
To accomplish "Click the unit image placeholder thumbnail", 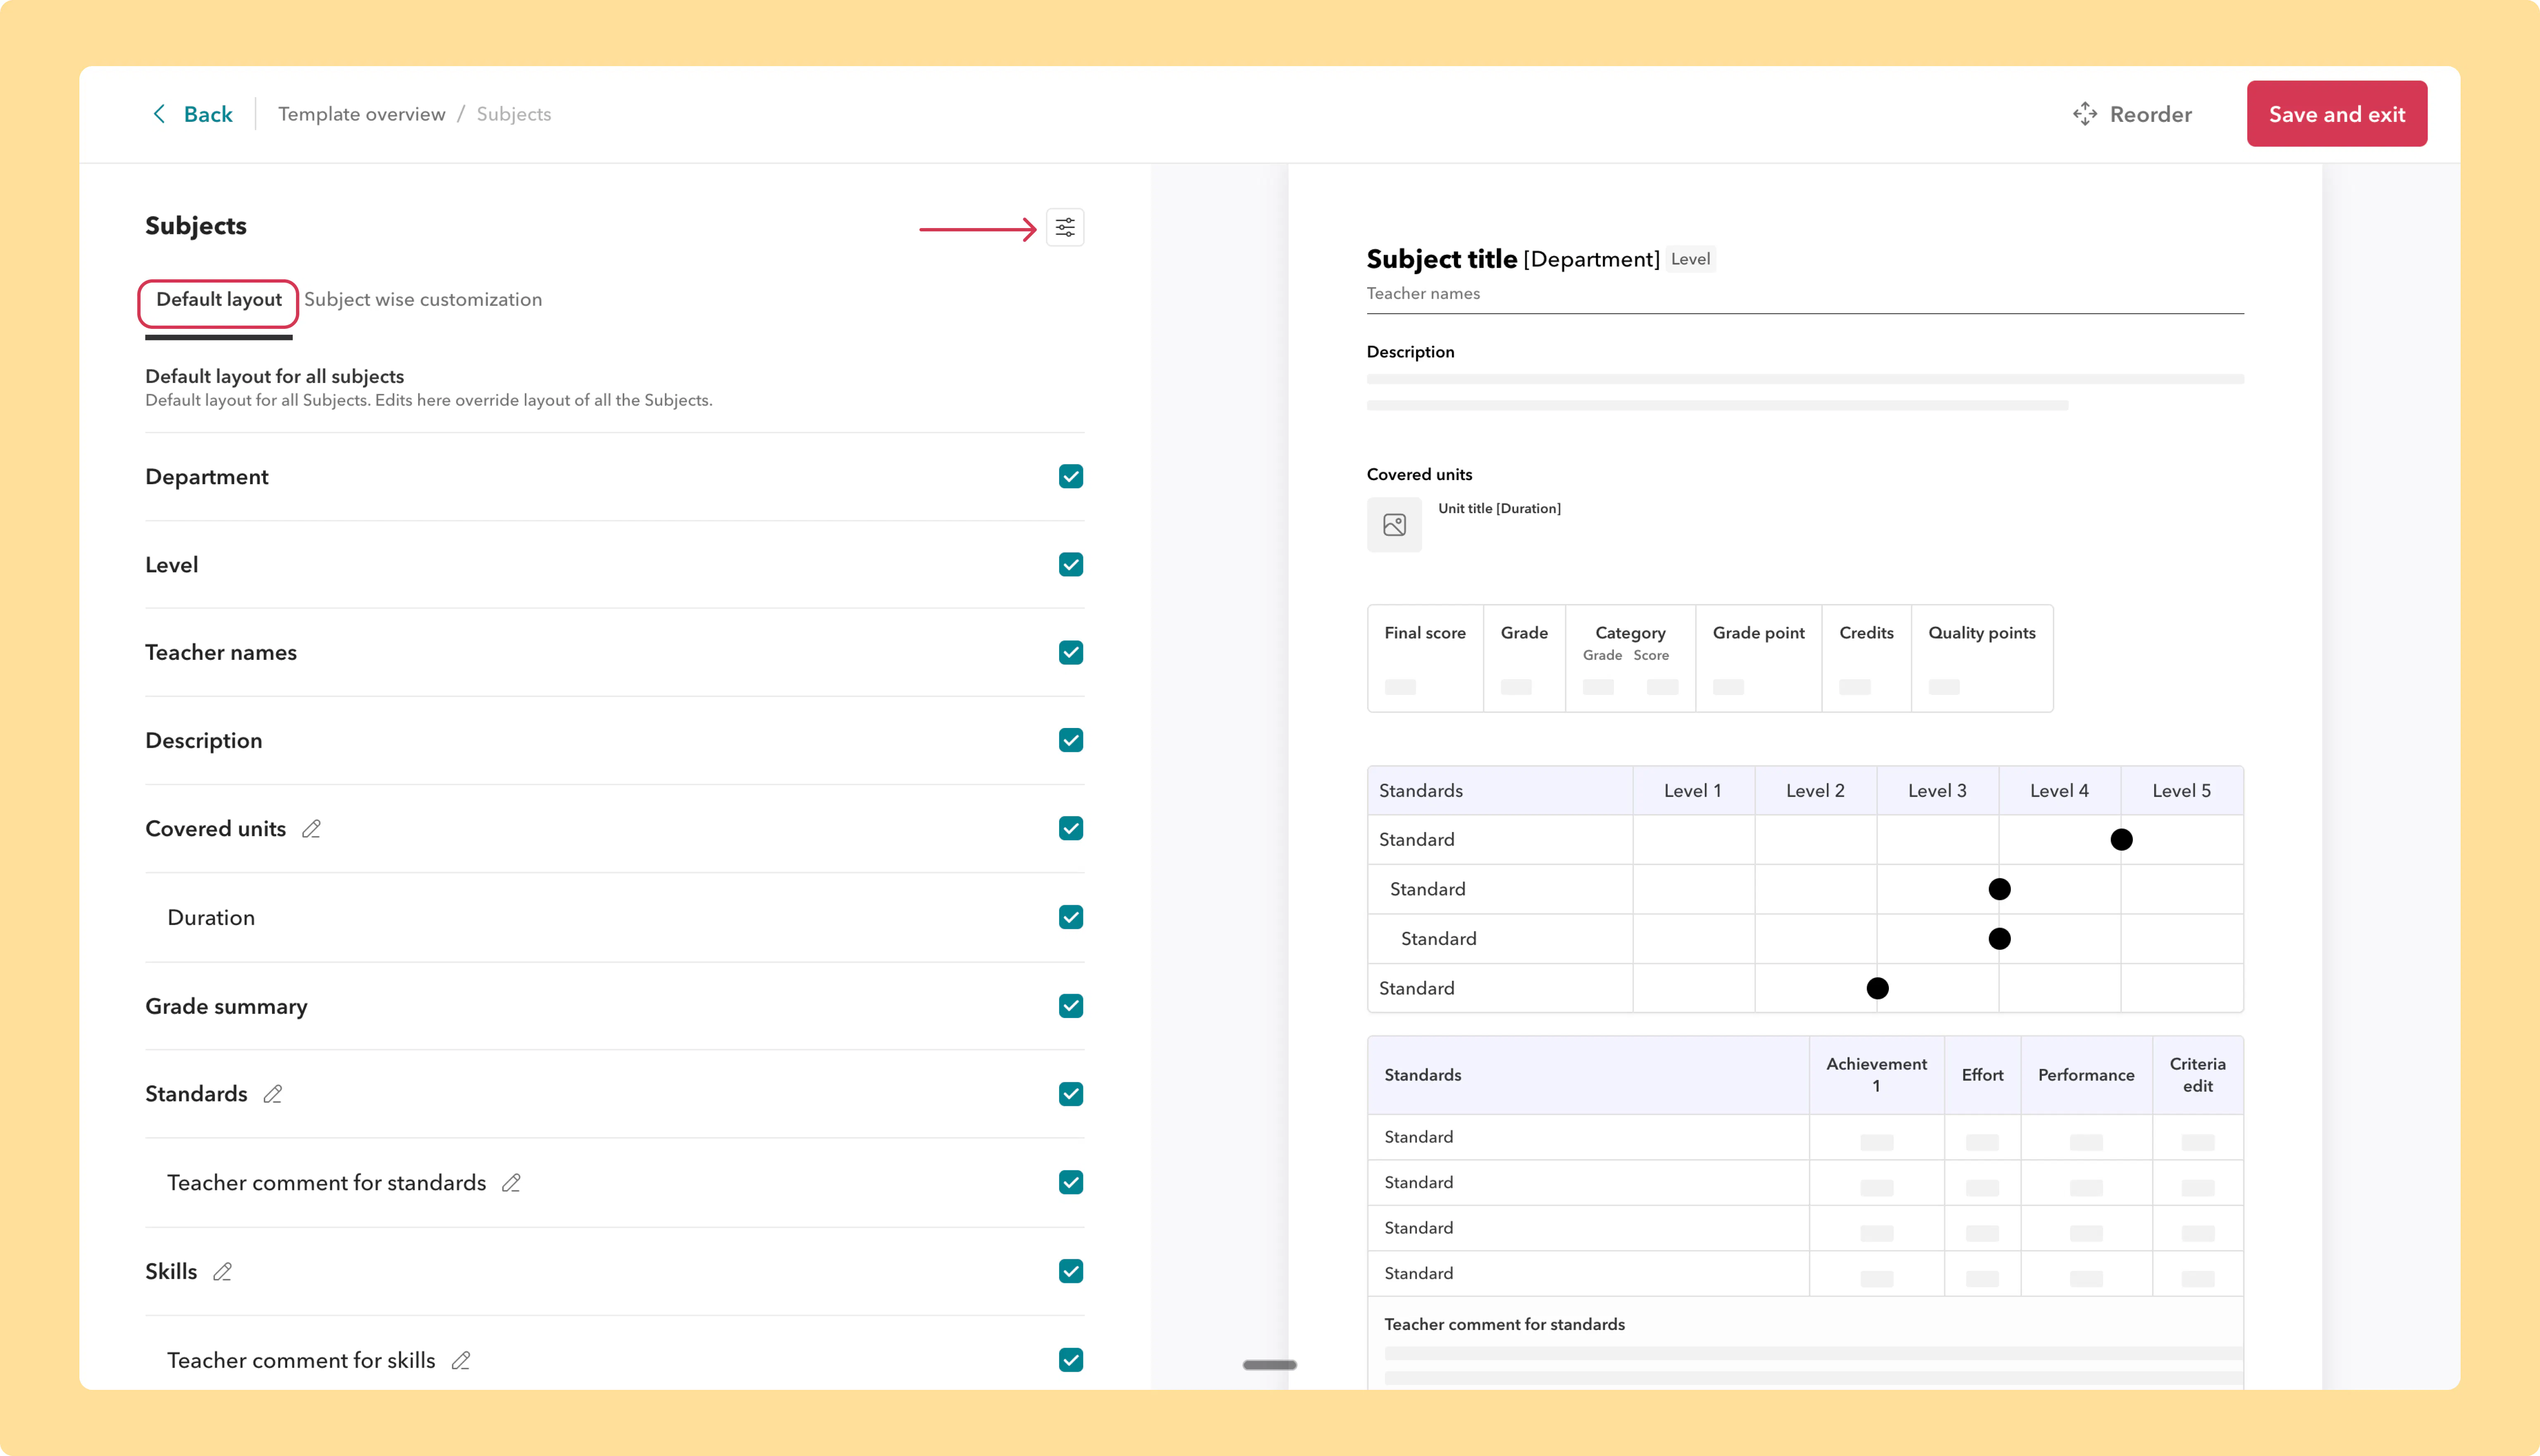I will coord(1394,525).
